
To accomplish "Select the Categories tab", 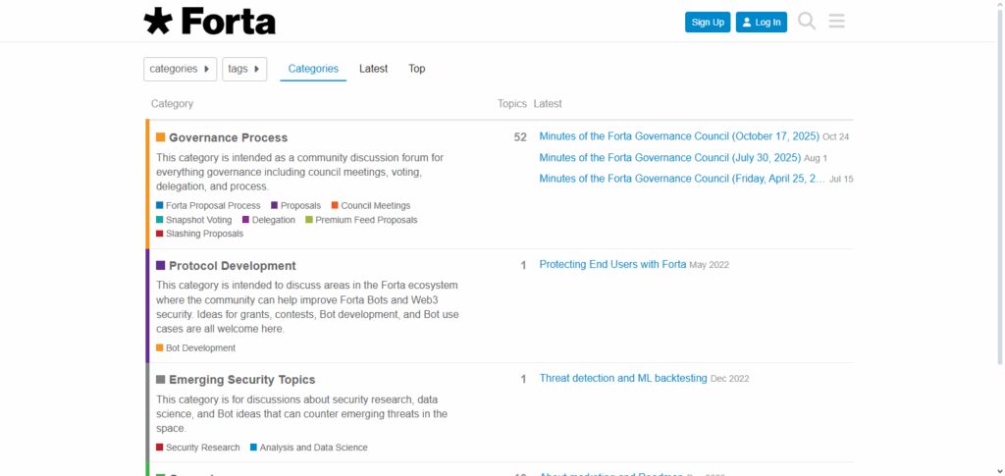I will pyautogui.click(x=313, y=69).
